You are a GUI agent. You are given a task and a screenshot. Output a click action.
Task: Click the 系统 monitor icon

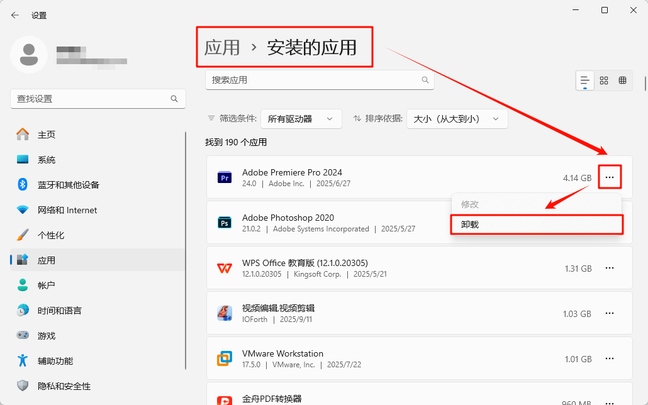pyautogui.click(x=23, y=160)
